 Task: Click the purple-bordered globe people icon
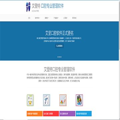pos(79,100)
